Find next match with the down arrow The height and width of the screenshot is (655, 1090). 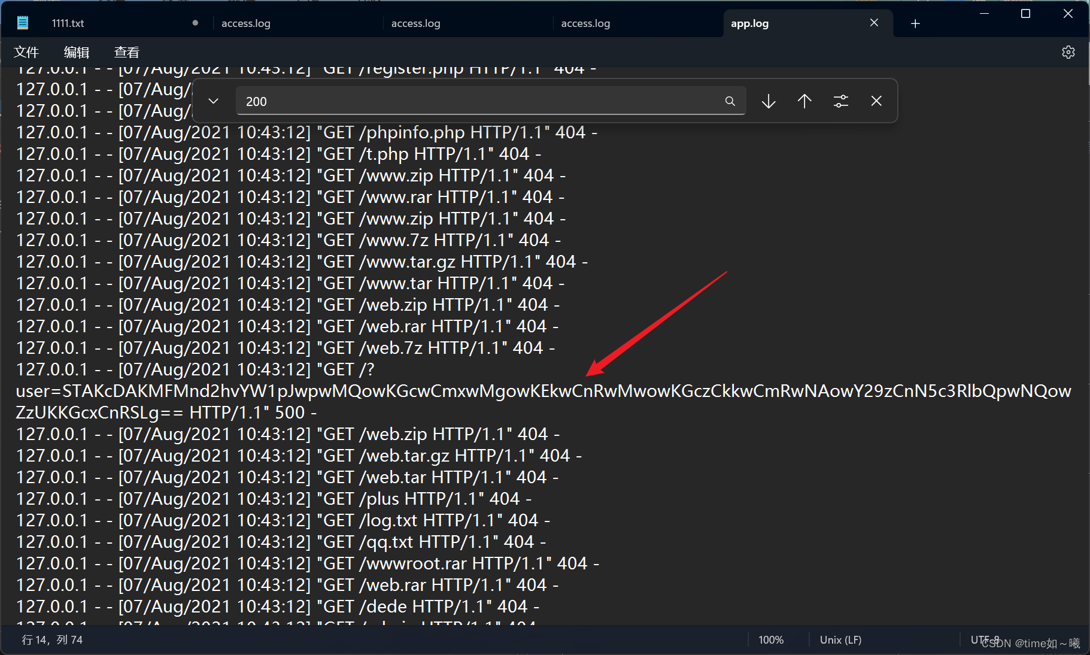[769, 101]
